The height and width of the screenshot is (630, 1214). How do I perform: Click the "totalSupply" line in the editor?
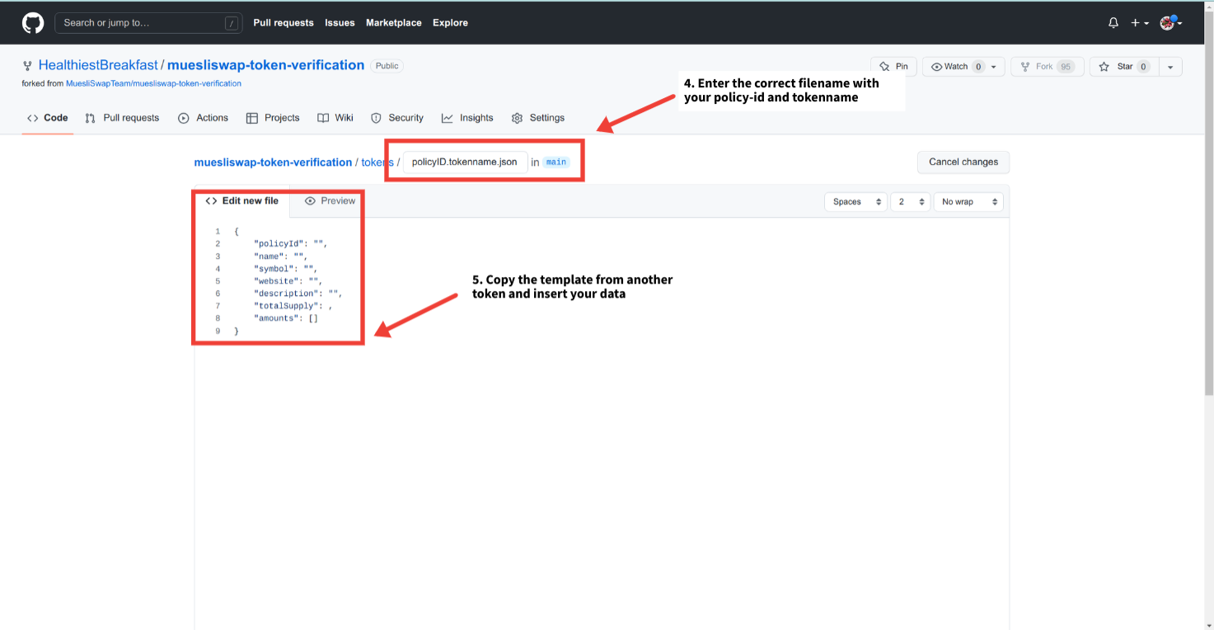click(294, 306)
